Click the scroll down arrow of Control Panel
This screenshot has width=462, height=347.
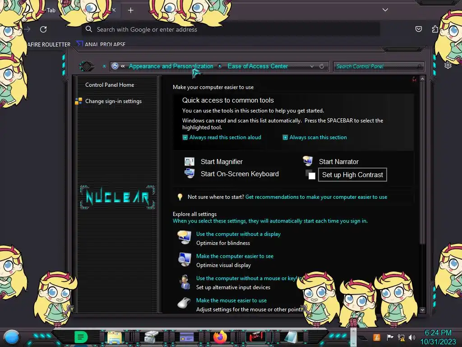[x=422, y=310]
